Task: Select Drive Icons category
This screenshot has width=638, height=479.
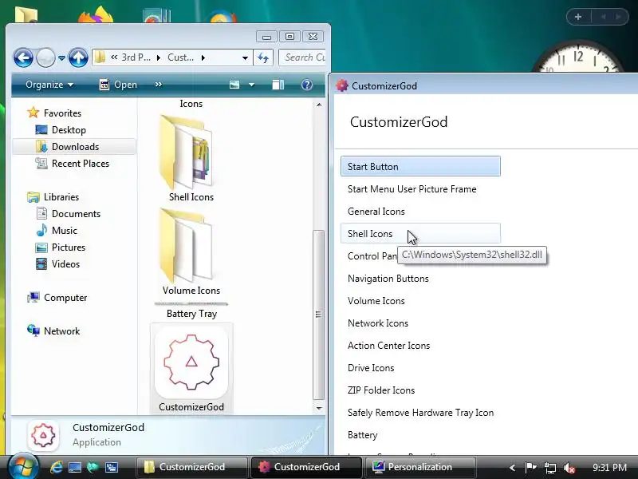Action: click(420, 368)
